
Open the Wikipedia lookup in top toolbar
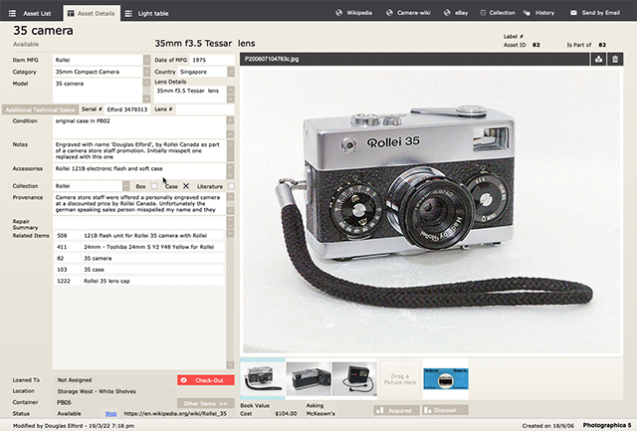click(362, 13)
